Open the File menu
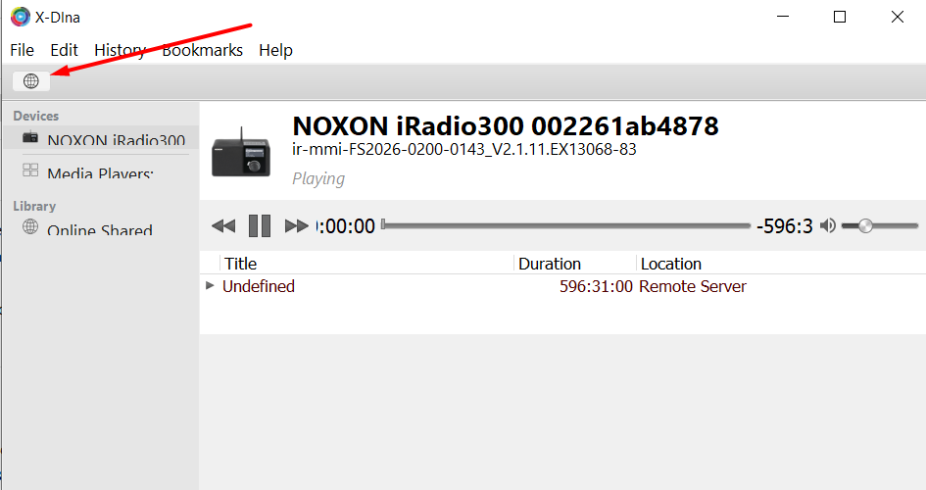This screenshot has height=490, width=926. pos(22,50)
